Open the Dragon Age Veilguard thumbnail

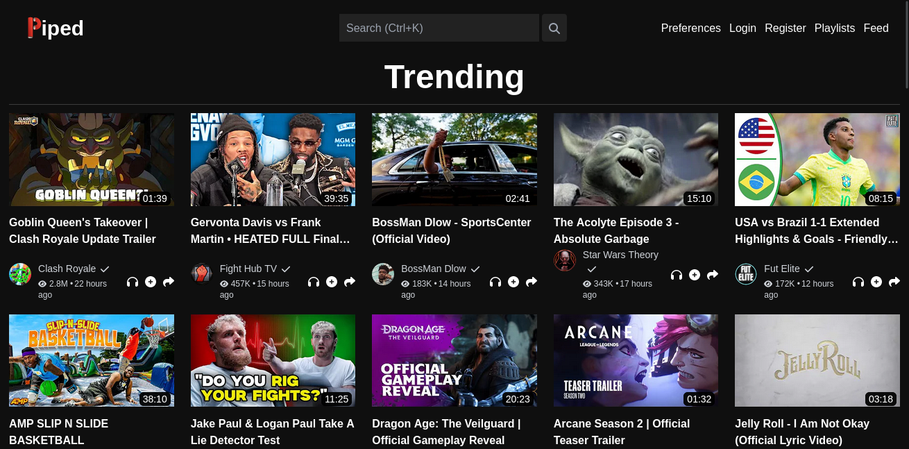click(454, 360)
